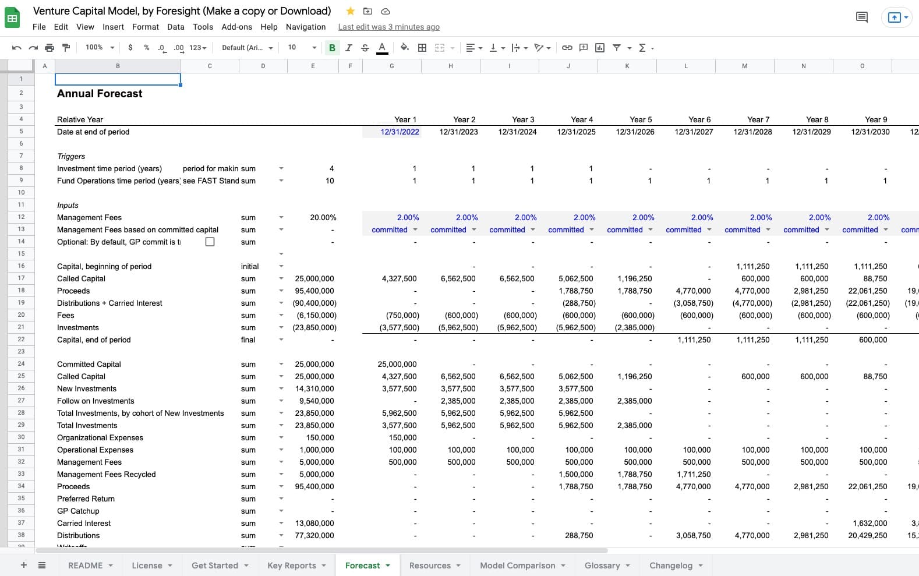
Task: Open the borders tool
Action: [422, 48]
